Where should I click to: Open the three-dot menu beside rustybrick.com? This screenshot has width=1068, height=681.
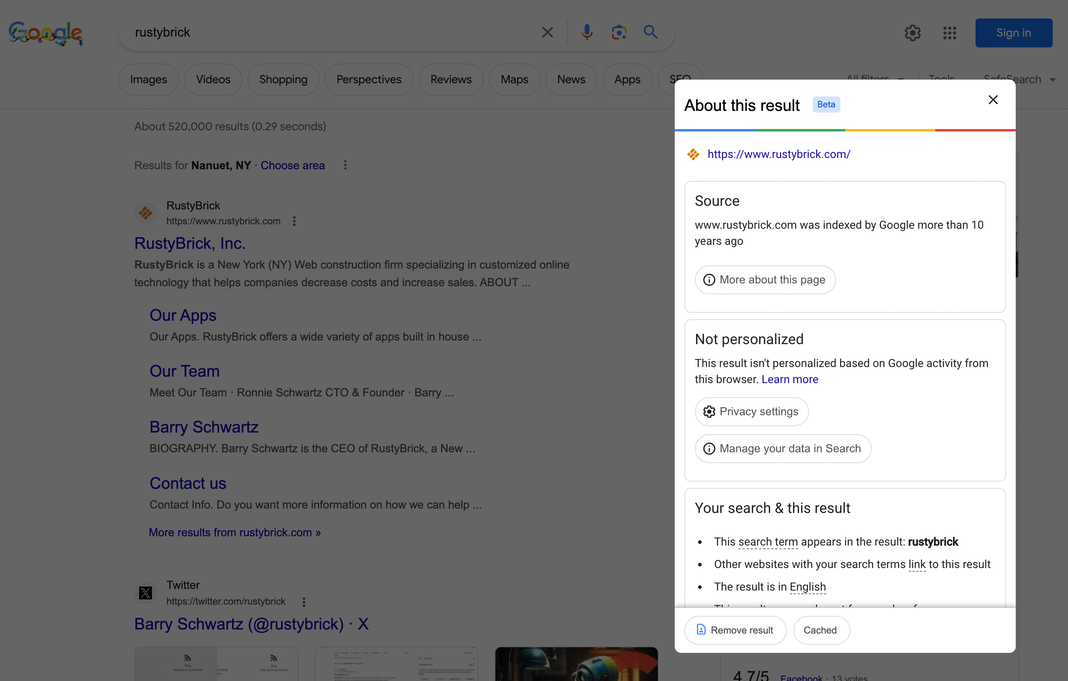294,221
